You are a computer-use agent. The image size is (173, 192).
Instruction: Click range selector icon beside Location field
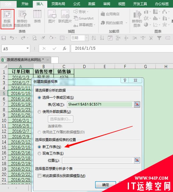point(137,160)
